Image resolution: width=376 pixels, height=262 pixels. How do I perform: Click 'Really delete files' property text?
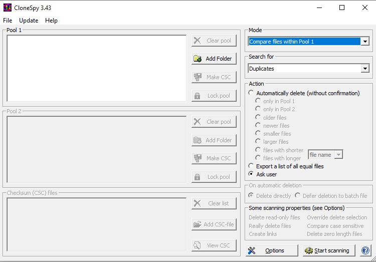coord(270,226)
